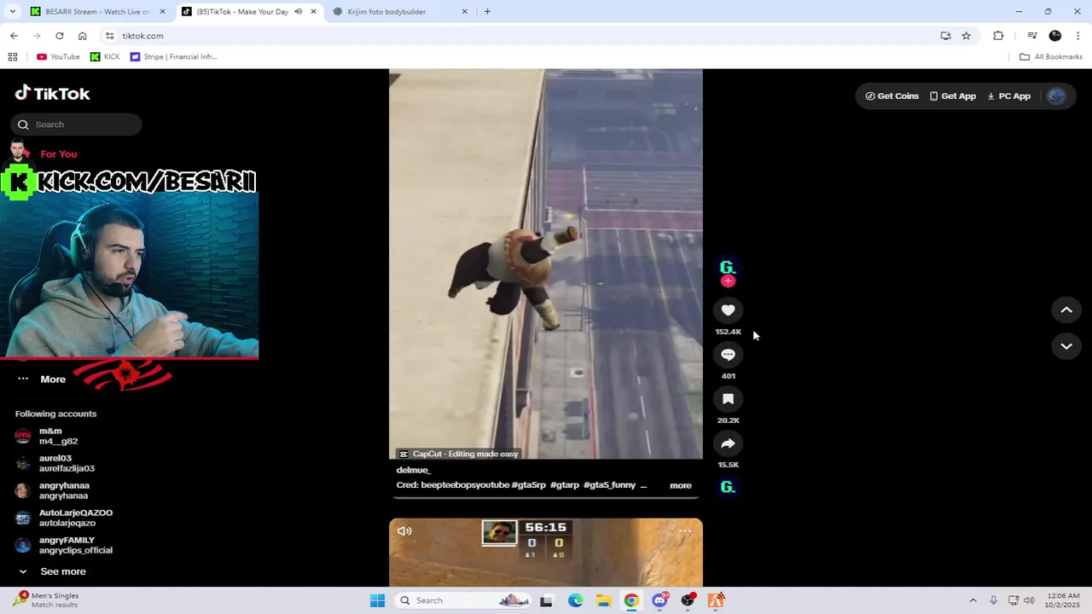Click the taskbar clock showing 12:06 AM
This screenshot has height=614, width=1092.
coord(1063,600)
